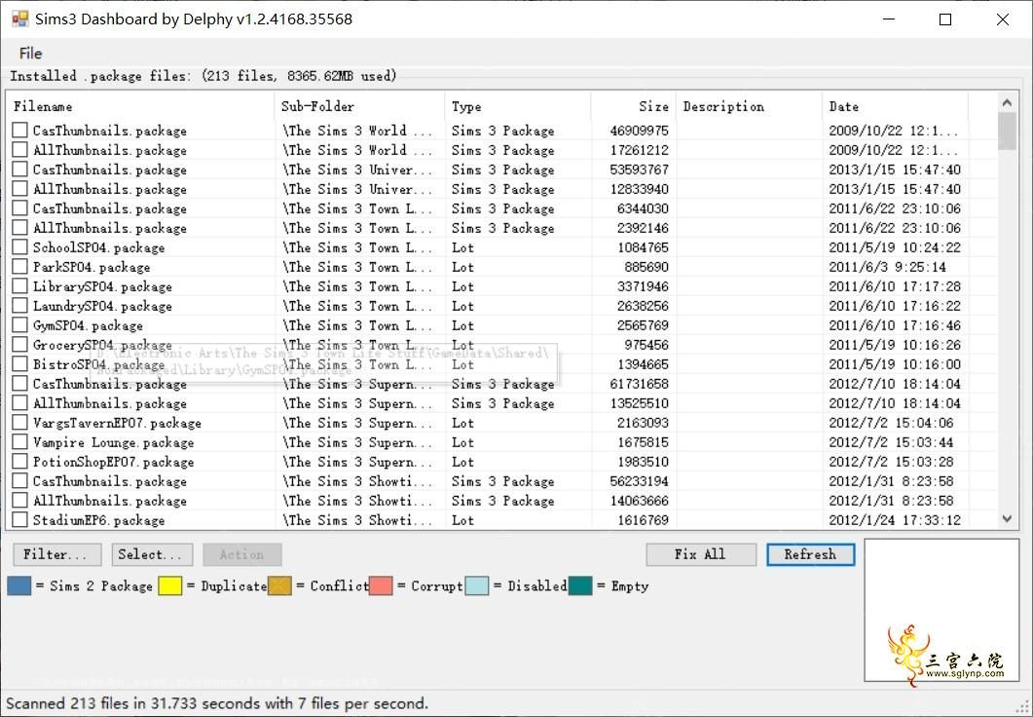Select the PotionShopEP07.package checkbox
This screenshot has width=1033, height=717.
click(x=19, y=462)
